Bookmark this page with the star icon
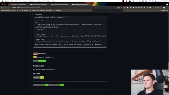Image resolution: width=169 pixels, height=95 pixels. click(x=121, y=8)
